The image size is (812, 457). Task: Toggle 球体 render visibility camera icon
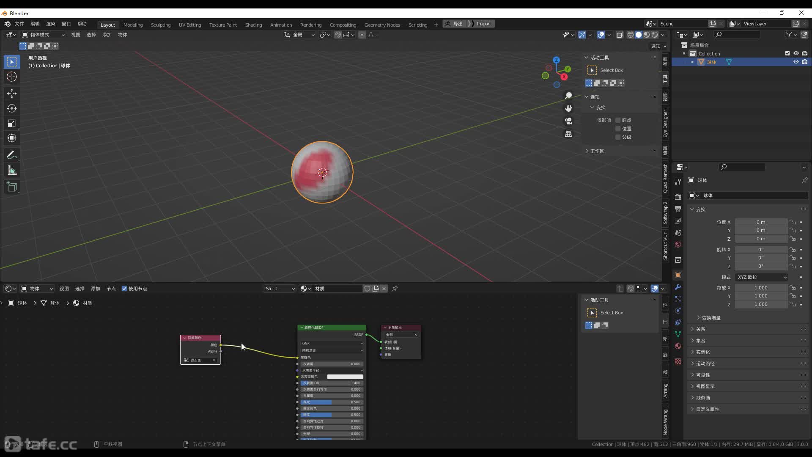(x=804, y=62)
